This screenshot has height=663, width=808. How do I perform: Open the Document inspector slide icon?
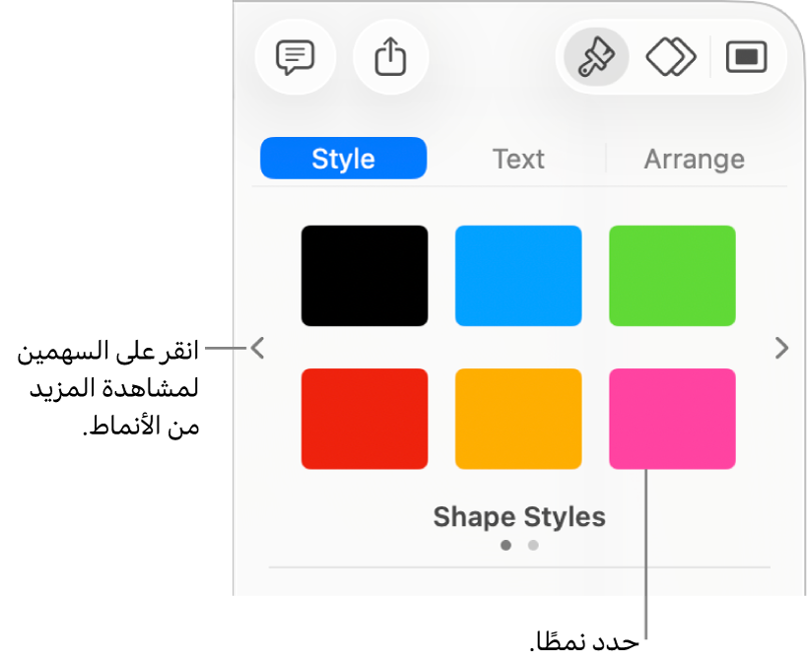746,57
